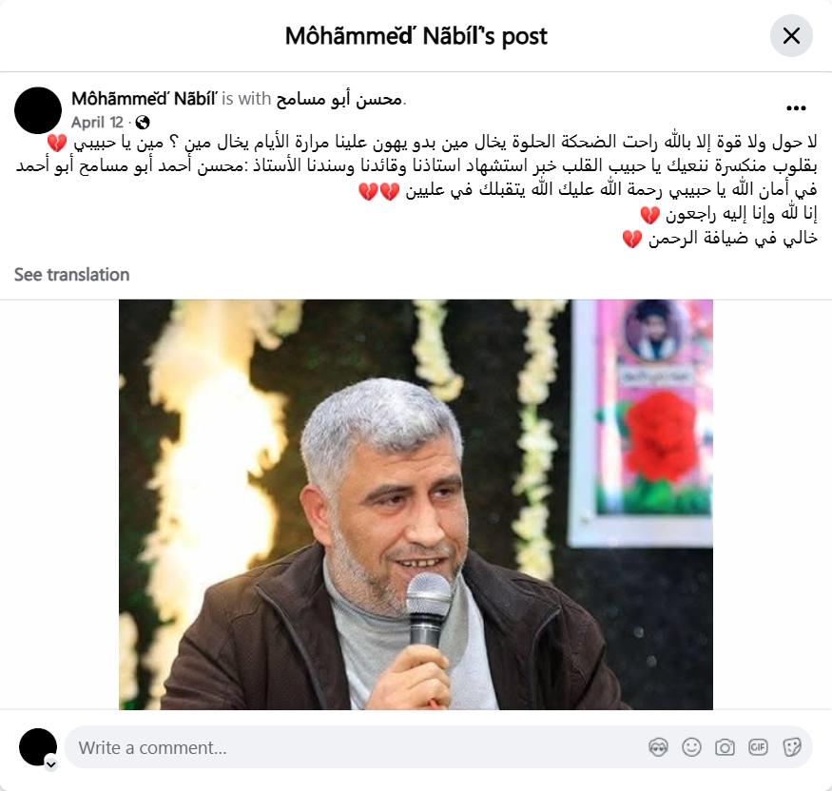Open the man with microphone photo
The image size is (832, 791).
416,505
